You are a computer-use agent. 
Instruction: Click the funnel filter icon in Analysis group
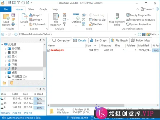pos(64,24)
